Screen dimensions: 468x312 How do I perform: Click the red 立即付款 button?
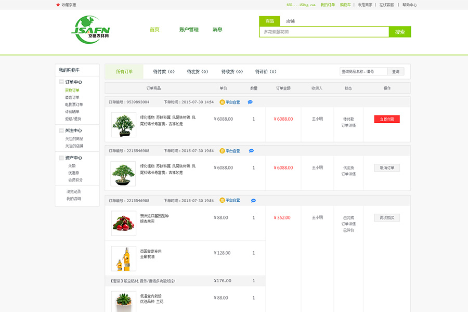point(387,119)
